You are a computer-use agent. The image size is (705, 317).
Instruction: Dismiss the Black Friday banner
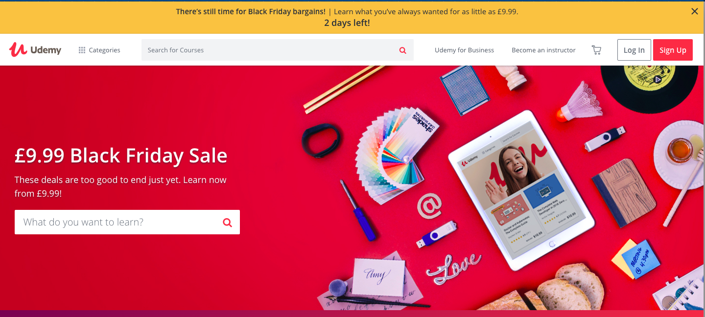coord(694,11)
